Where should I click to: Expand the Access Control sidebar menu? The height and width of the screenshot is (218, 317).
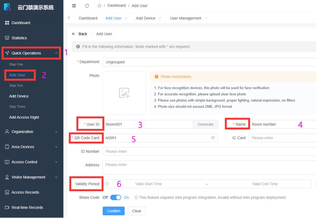coord(31,162)
